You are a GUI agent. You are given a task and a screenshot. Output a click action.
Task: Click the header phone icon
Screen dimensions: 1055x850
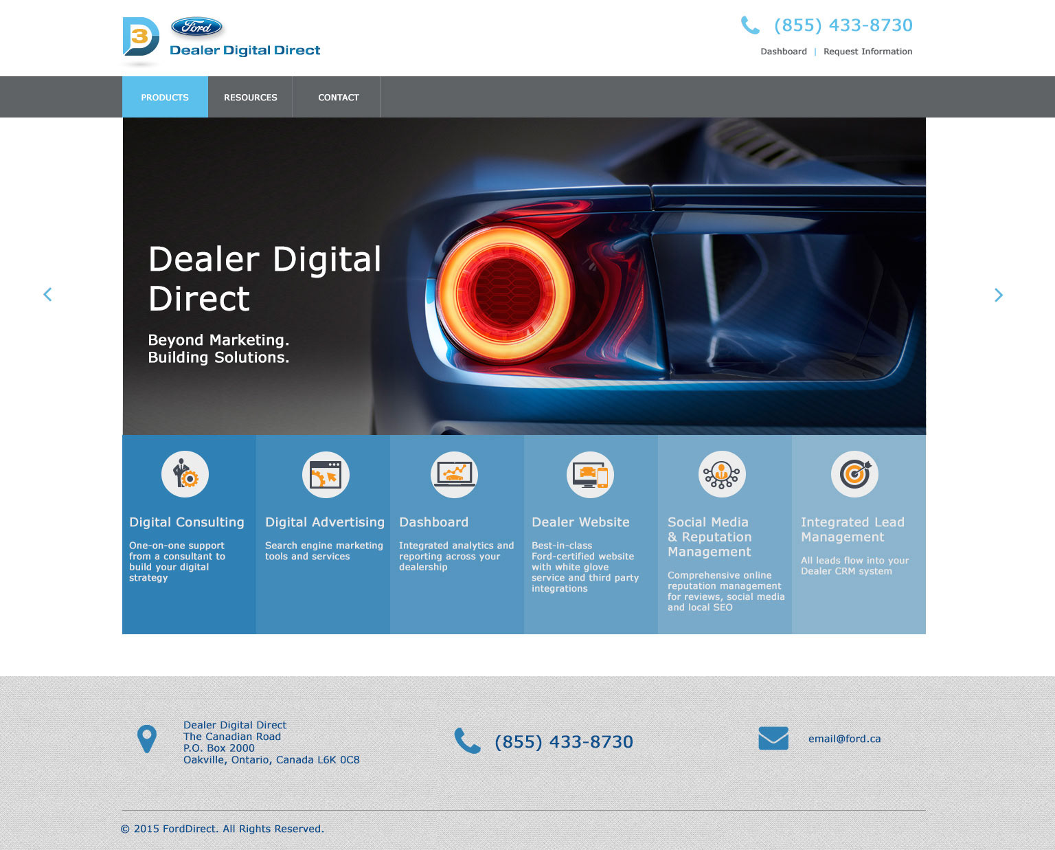(x=750, y=25)
